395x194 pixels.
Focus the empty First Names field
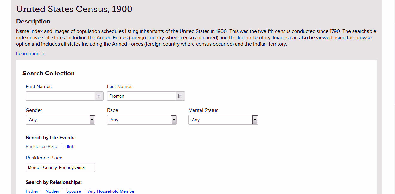click(60, 96)
